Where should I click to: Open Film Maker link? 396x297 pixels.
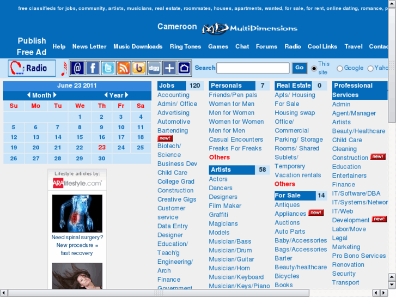pos(225,206)
